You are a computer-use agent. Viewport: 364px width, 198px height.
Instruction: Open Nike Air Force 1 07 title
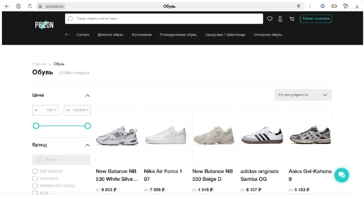[x=163, y=175]
